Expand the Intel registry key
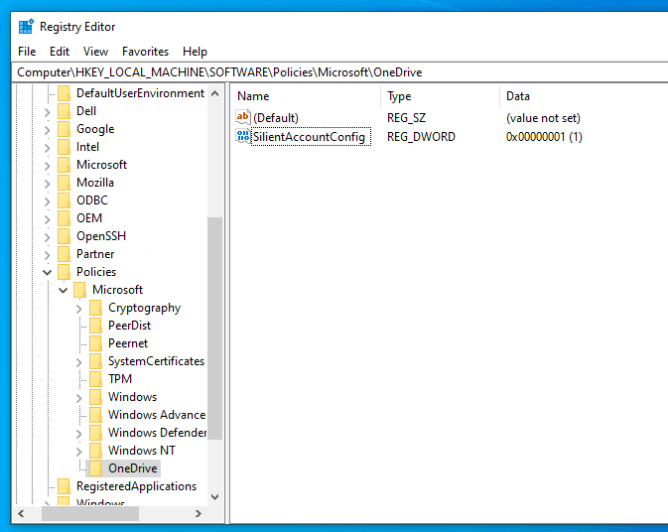This screenshot has width=668, height=532. 48,148
